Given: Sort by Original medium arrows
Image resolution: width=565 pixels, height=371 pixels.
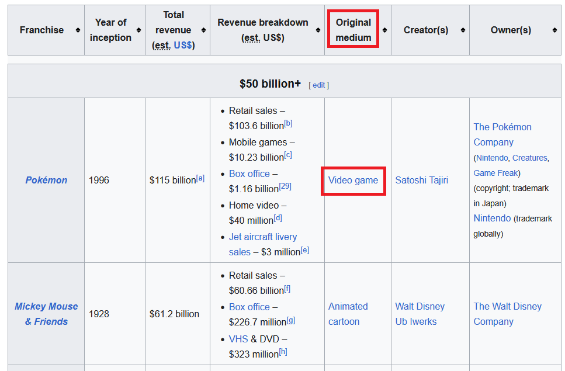Looking at the screenshot, I should [385, 30].
